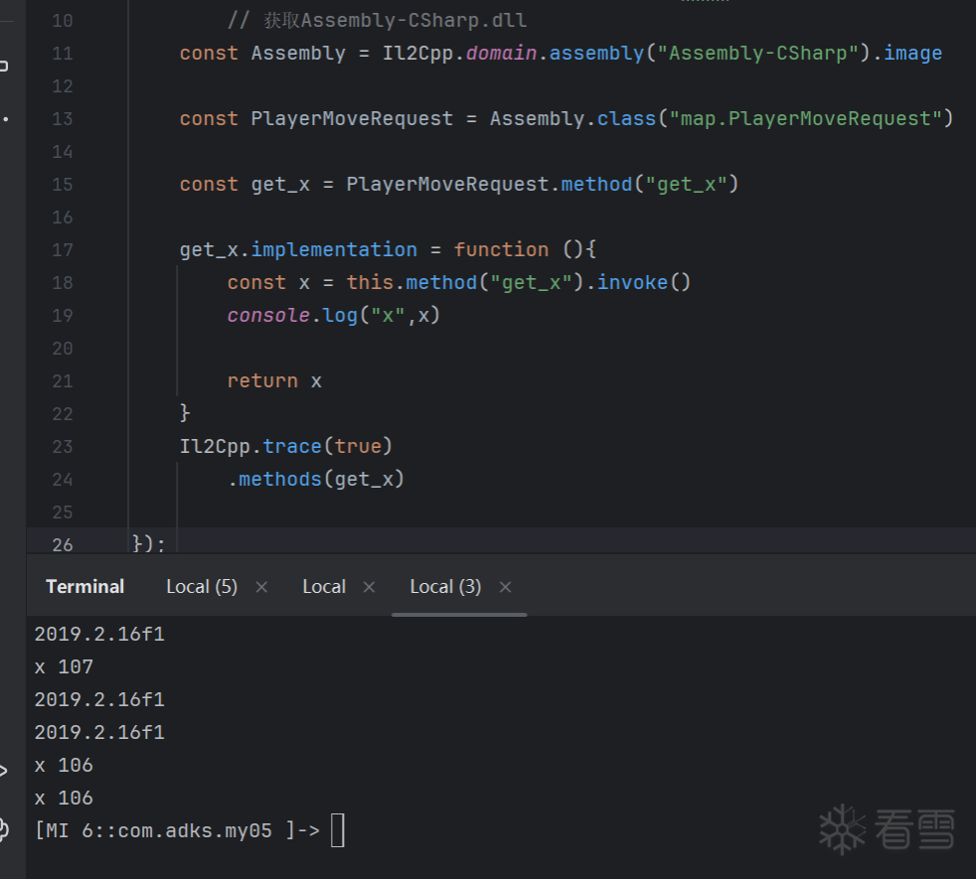Close the "Local (3)" terminal tab
Image resolution: width=976 pixels, height=879 pixels.
click(x=505, y=587)
